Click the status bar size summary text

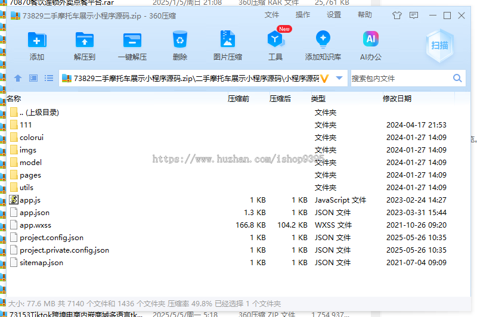click(144, 303)
